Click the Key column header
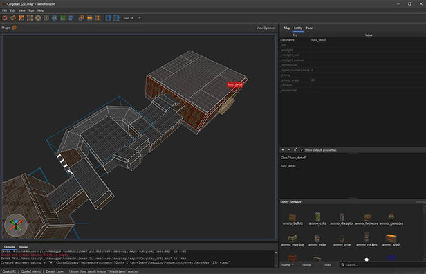Screen dimensions: 426x274 (295, 35)
